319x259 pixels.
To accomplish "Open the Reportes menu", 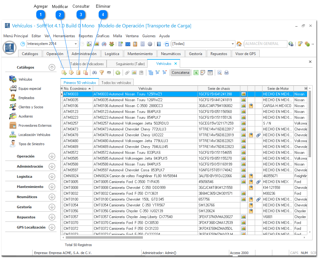I will 85,36.
